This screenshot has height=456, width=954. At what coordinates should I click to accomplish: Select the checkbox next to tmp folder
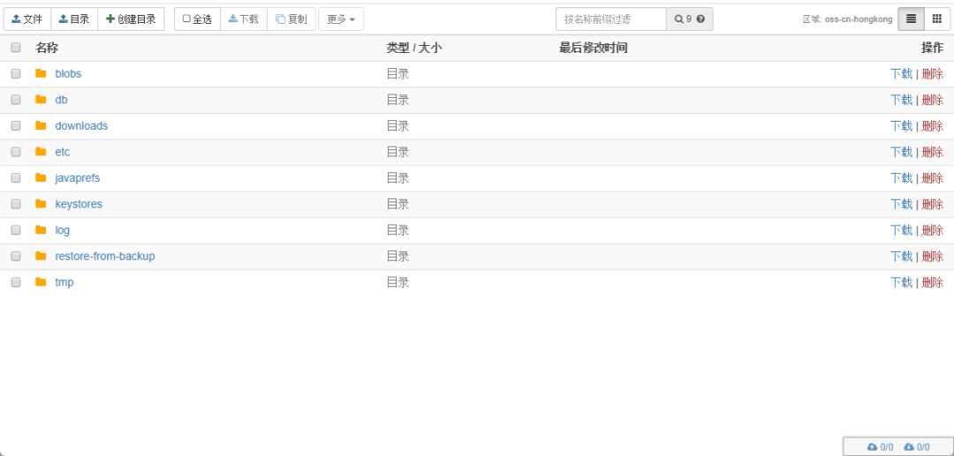(16, 282)
